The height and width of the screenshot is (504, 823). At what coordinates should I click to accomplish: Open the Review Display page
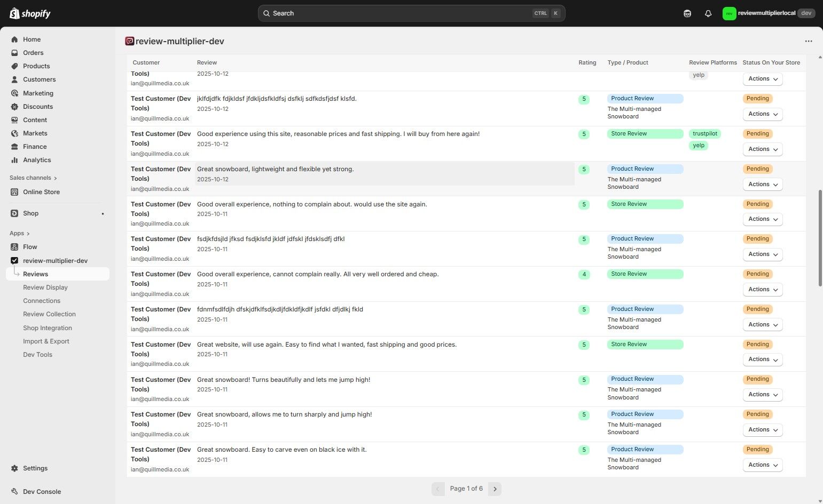(x=45, y=287)
